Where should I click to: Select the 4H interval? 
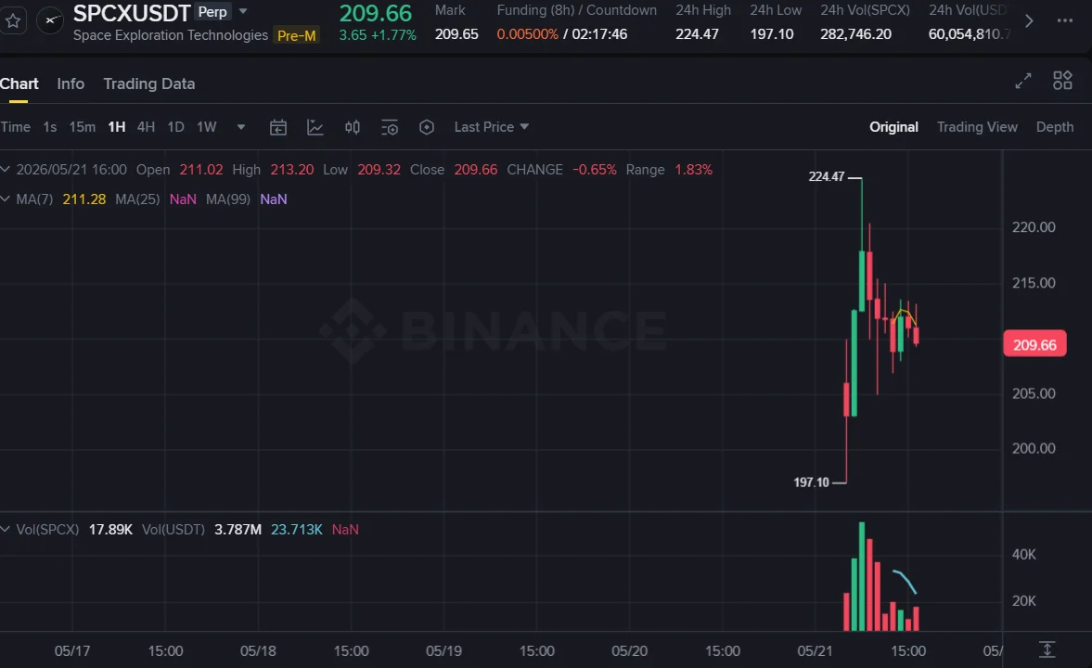[146, 127]
